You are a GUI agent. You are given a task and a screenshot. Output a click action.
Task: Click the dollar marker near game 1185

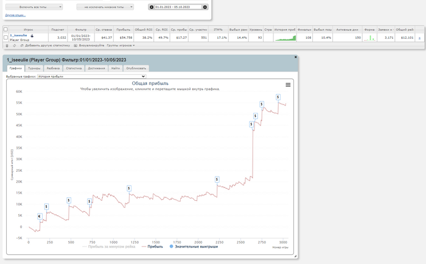coord(129,188)
